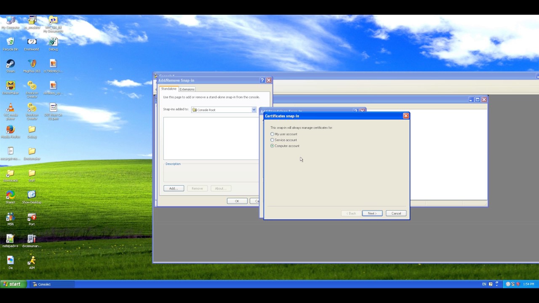Launch MSN from the desktop
Screen dimensions: 539x303
[10, 219]
